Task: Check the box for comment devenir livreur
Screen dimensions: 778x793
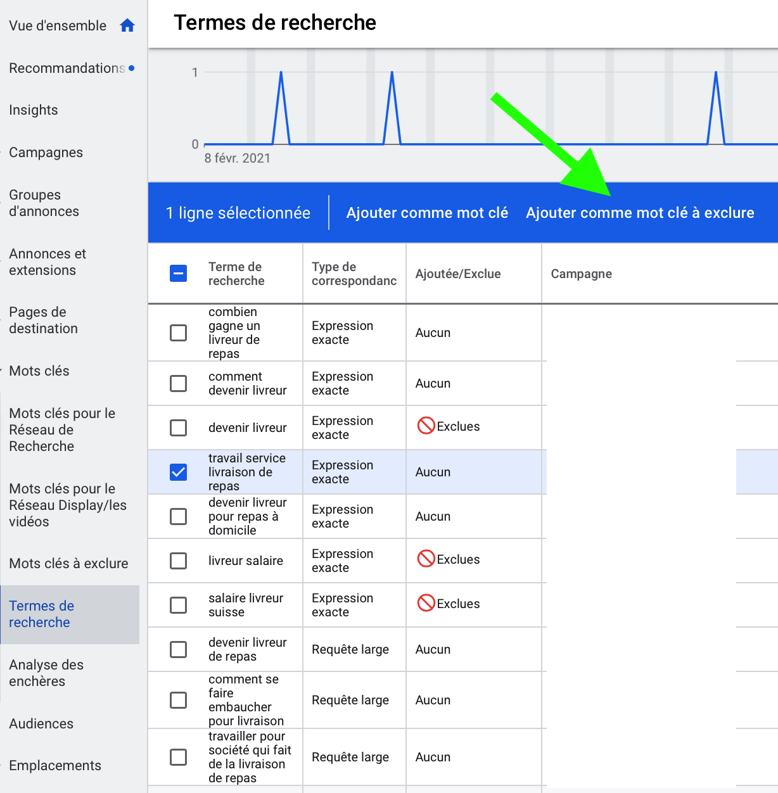Action: 179,383
